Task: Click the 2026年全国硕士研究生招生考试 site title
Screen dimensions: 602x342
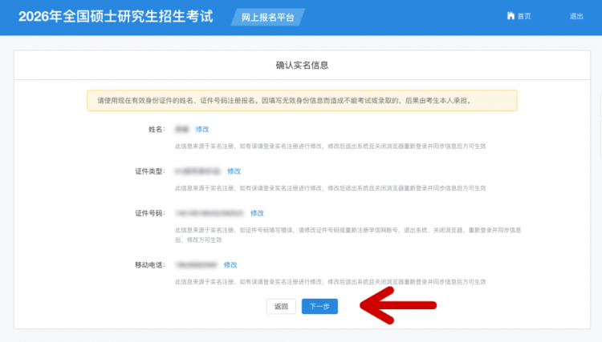Action: pyautogui.click(x=116, y=17)
